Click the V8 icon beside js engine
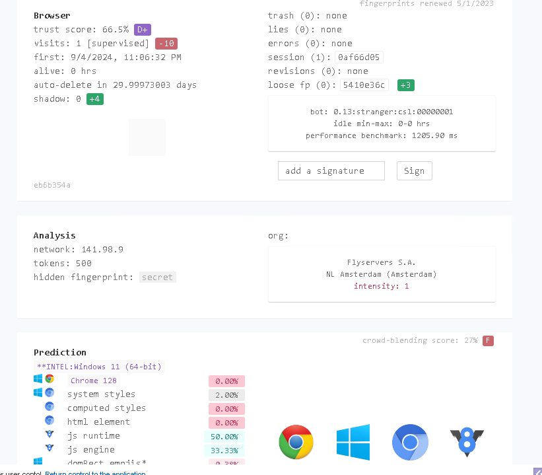 pyautogui.click(x=50, y=449)
